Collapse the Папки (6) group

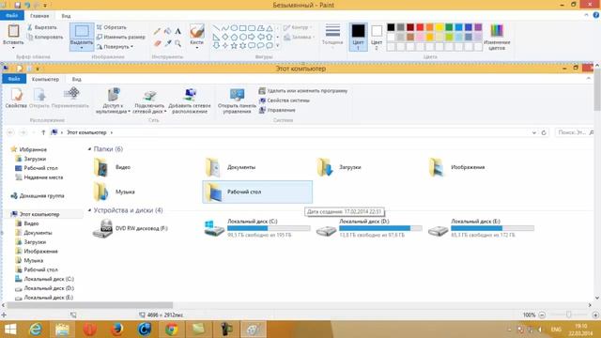coord(89,149)
